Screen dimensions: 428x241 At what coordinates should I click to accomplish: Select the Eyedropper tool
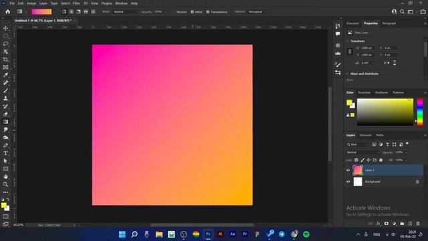5,75
